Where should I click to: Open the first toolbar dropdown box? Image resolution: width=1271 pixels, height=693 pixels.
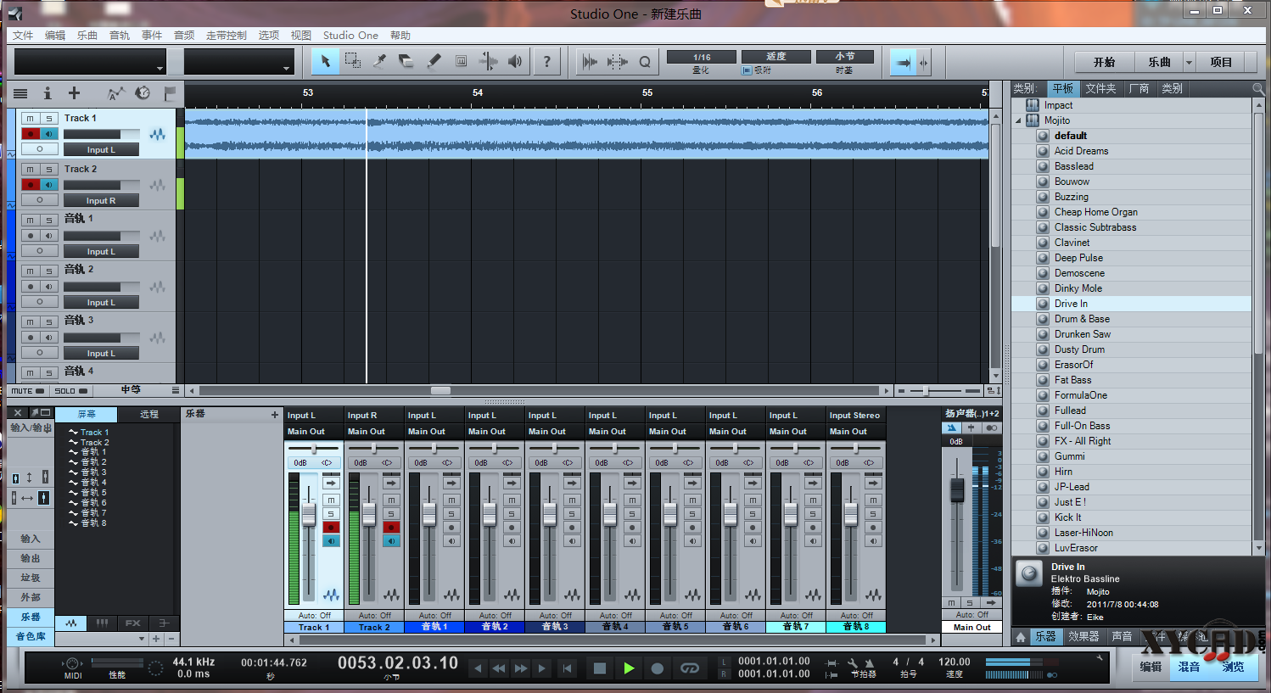[90, 62]
